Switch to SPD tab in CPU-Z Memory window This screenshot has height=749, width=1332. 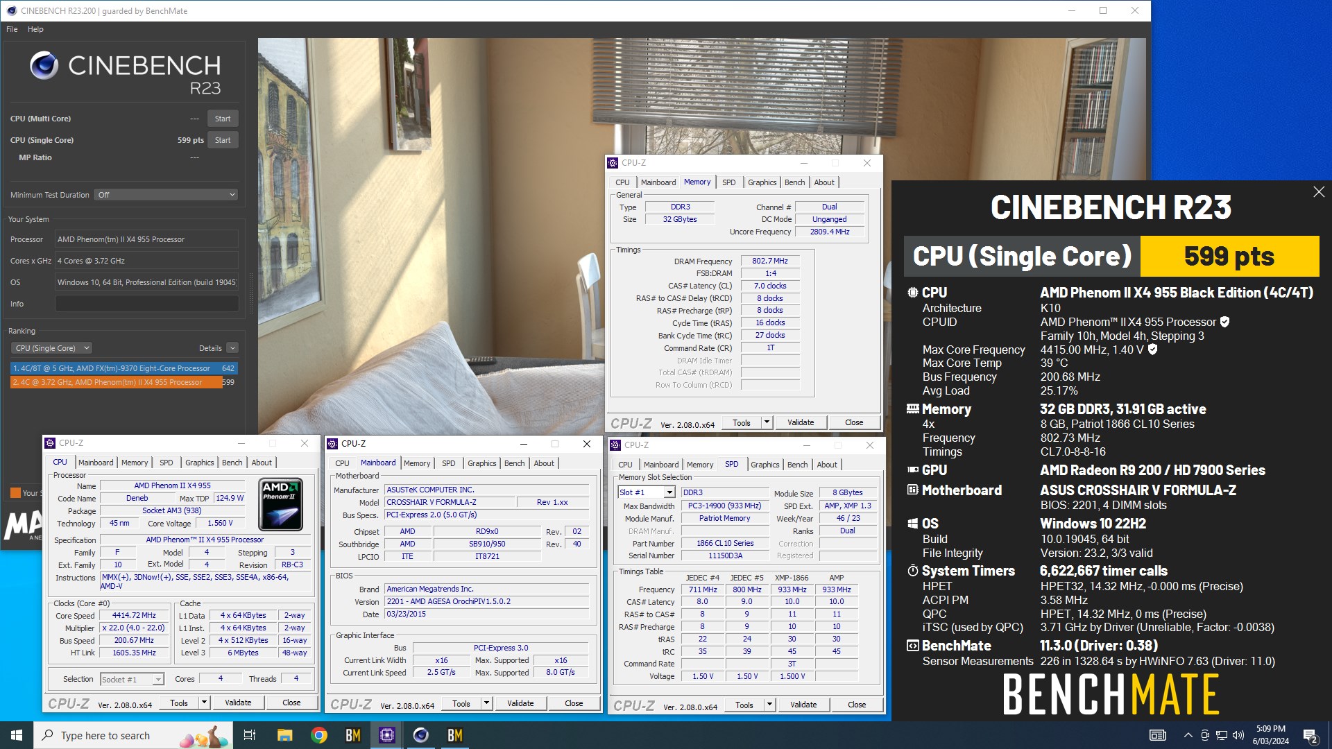click(x=728, y=182)
